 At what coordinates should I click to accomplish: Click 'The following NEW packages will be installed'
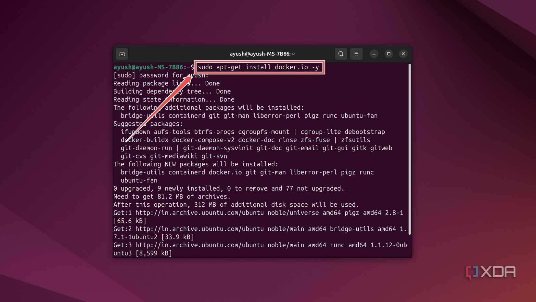[196, 164]
